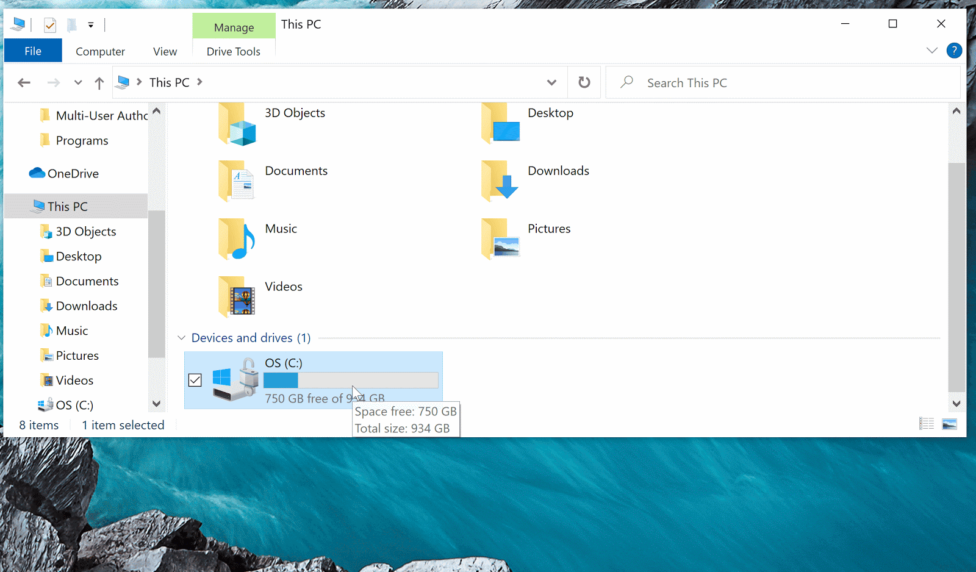Switch to large icons view layout

949,424
